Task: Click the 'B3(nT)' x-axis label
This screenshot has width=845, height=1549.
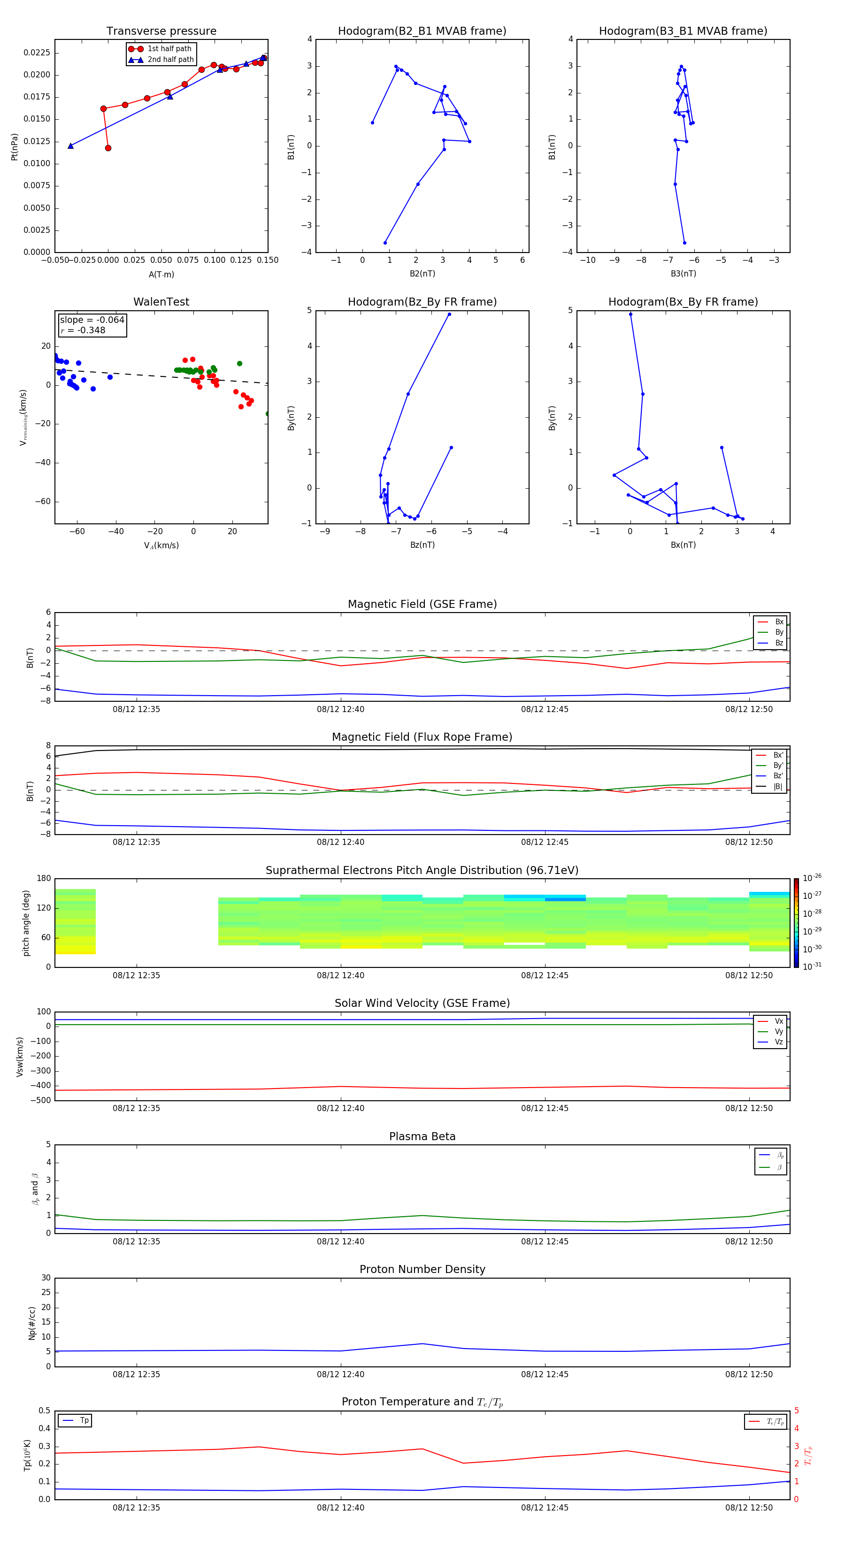Action: [683, 274]
